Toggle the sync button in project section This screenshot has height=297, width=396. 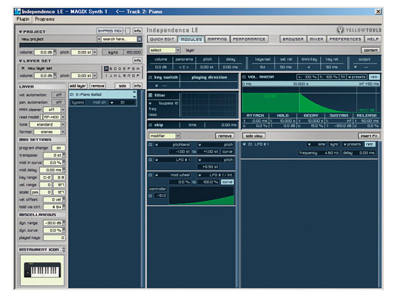point(113,52)
